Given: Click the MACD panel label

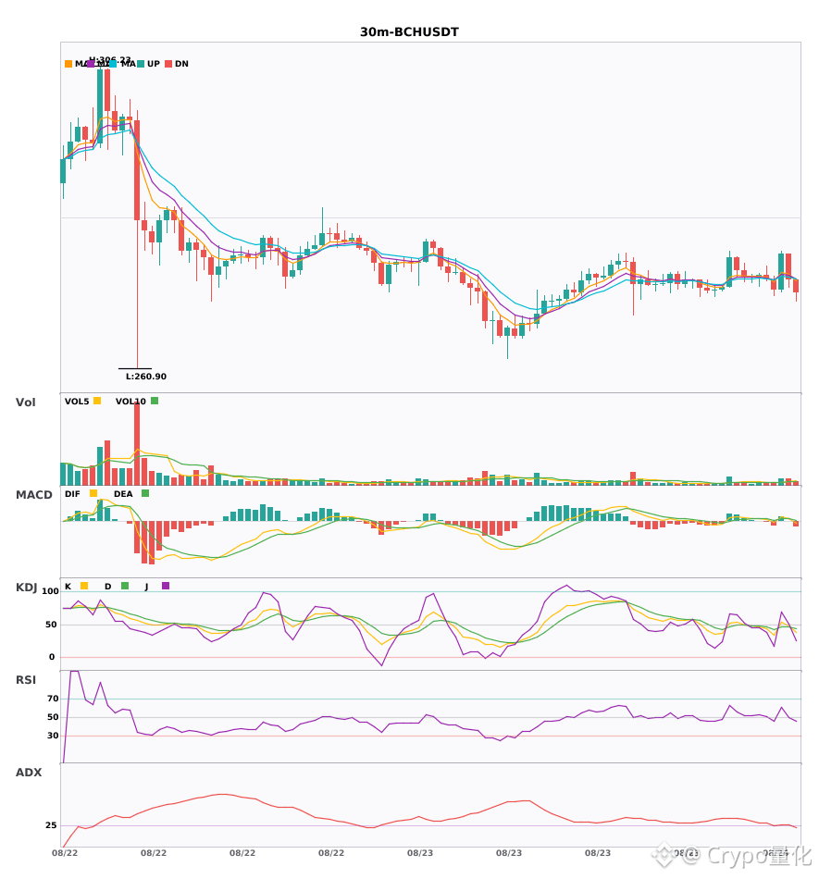Looking at the screenshot, I should click(33, 495).
